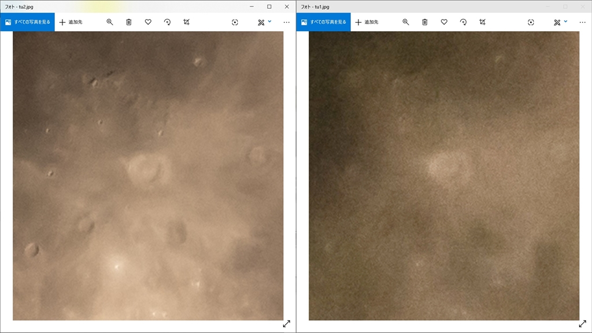The image size is (592, 333).
Task: Rotate the tu2.jpg photo
Action: tap(167, 22)
